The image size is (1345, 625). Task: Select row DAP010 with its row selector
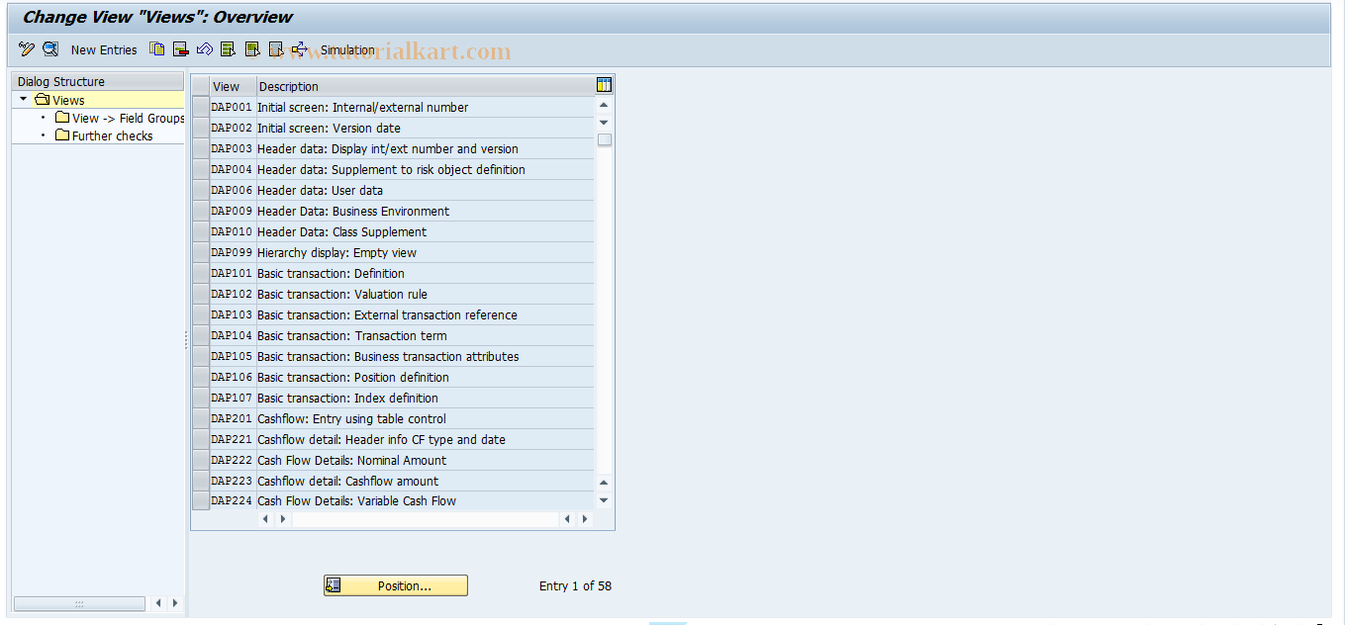click(201, 231)
